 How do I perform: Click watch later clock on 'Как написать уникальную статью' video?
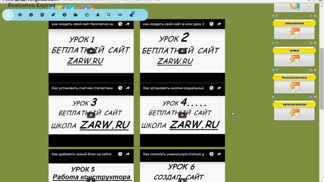(212, 154)
